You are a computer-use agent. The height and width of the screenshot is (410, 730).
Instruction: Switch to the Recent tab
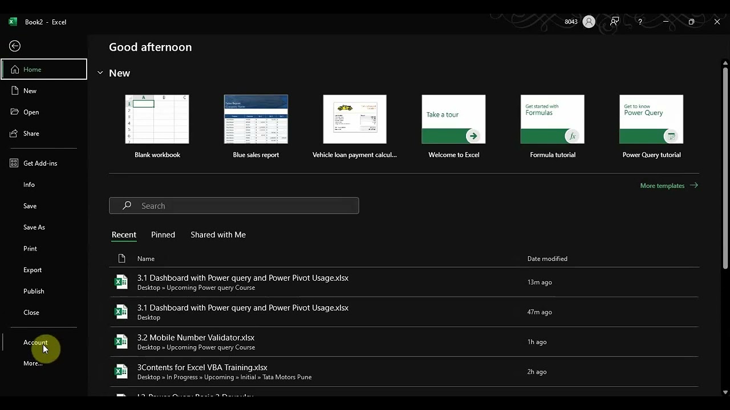(124, 235)
